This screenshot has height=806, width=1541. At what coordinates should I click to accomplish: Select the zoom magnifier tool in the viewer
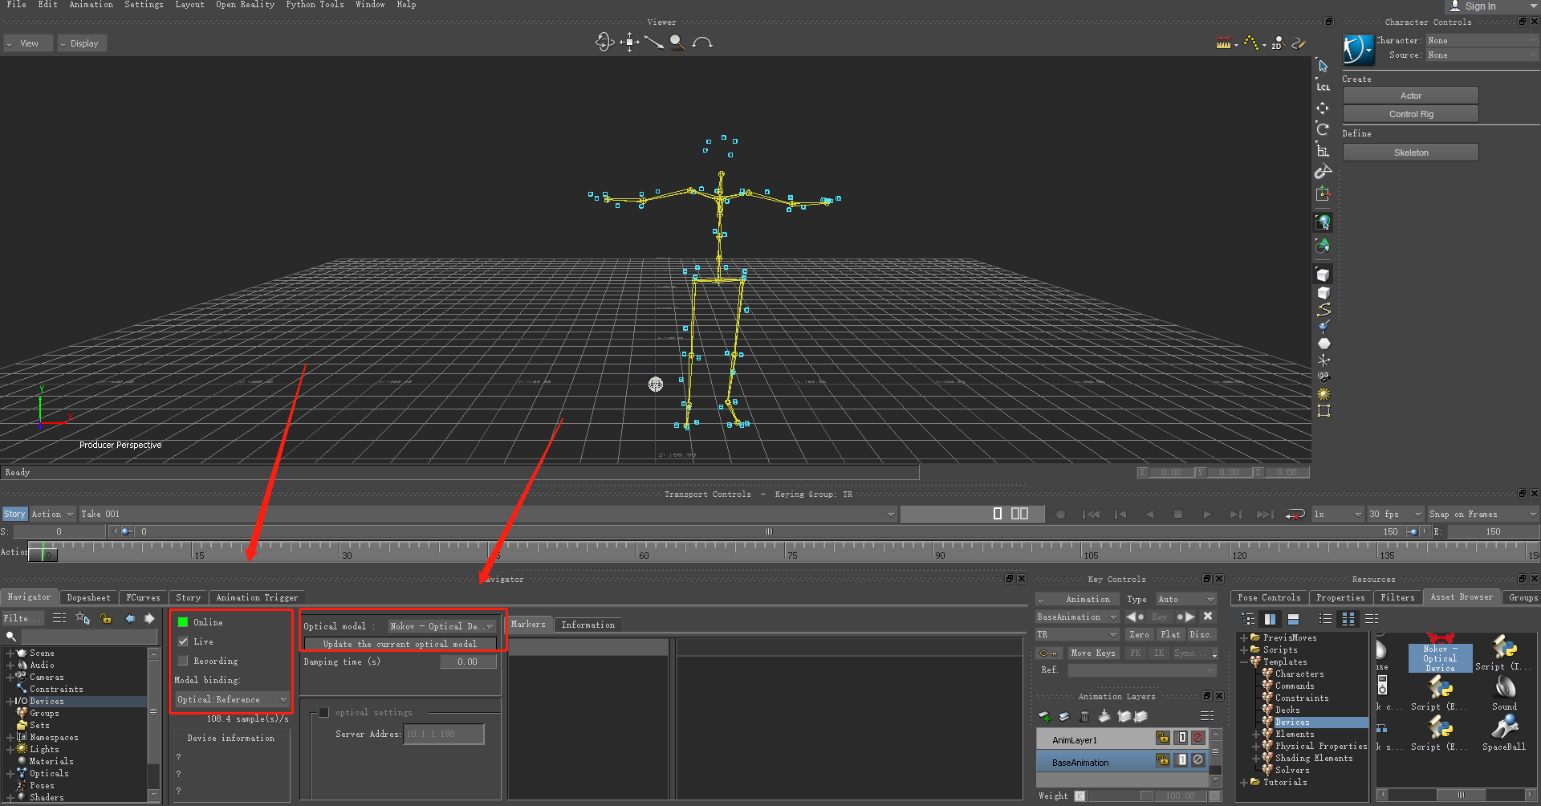(677, 42)
